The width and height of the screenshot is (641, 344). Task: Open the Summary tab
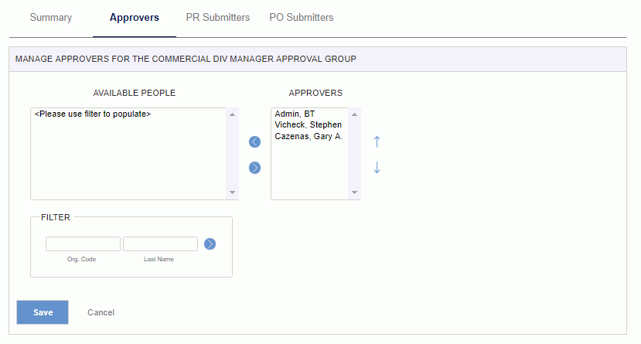click(x=51, y=18)
